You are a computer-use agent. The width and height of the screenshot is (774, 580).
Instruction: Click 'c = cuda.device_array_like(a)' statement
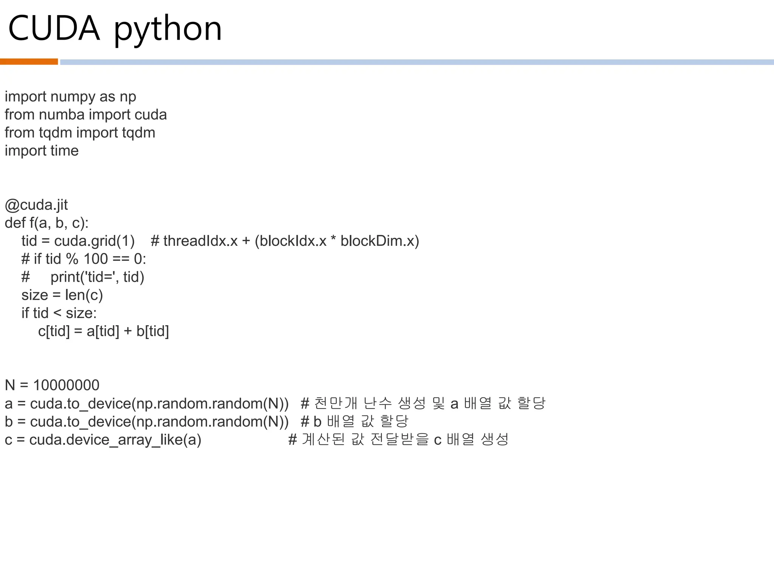(103, 440)
